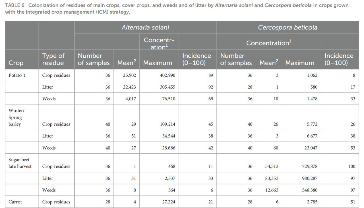364x208 pixels.
Task: Click the "Type of residue" column header
Action: click(53, 59)
